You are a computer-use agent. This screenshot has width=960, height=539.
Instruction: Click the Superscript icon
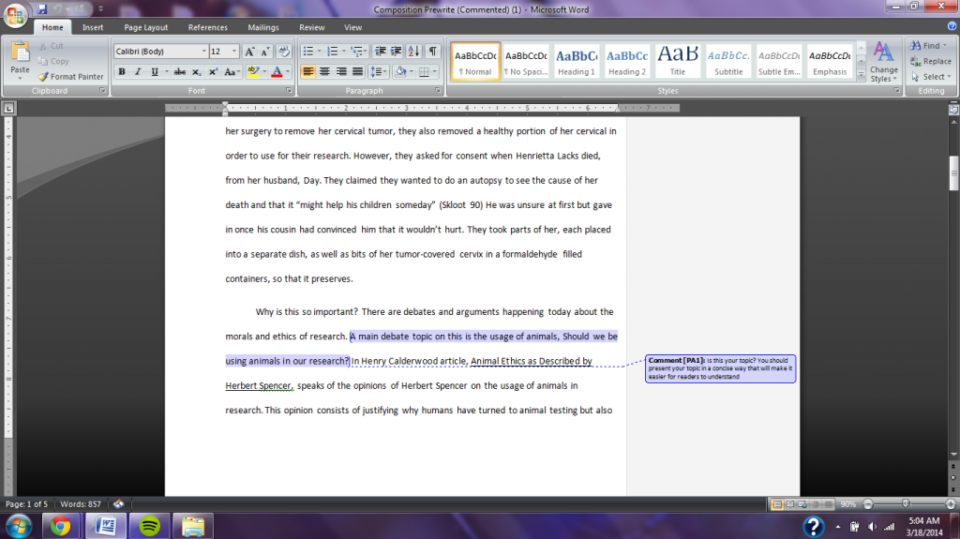click(x=214, y=72)
